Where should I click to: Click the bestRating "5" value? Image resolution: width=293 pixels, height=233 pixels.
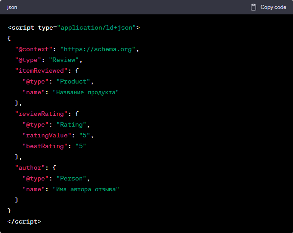tap(81, 146)
